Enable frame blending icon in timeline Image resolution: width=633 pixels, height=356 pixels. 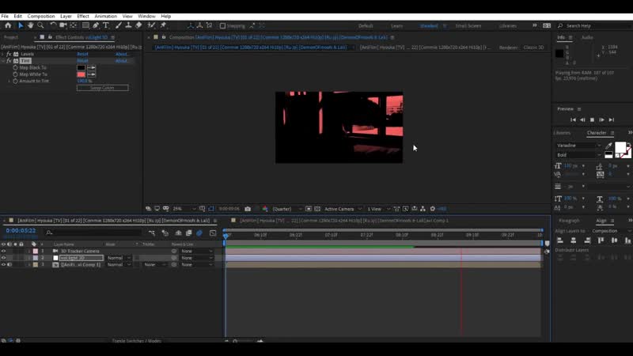tap(188, 233)
